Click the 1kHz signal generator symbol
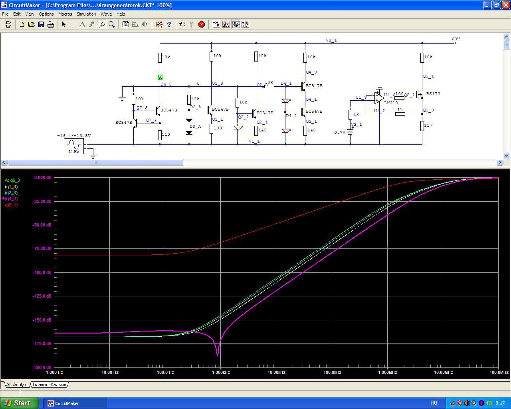 tap(74, 147)
